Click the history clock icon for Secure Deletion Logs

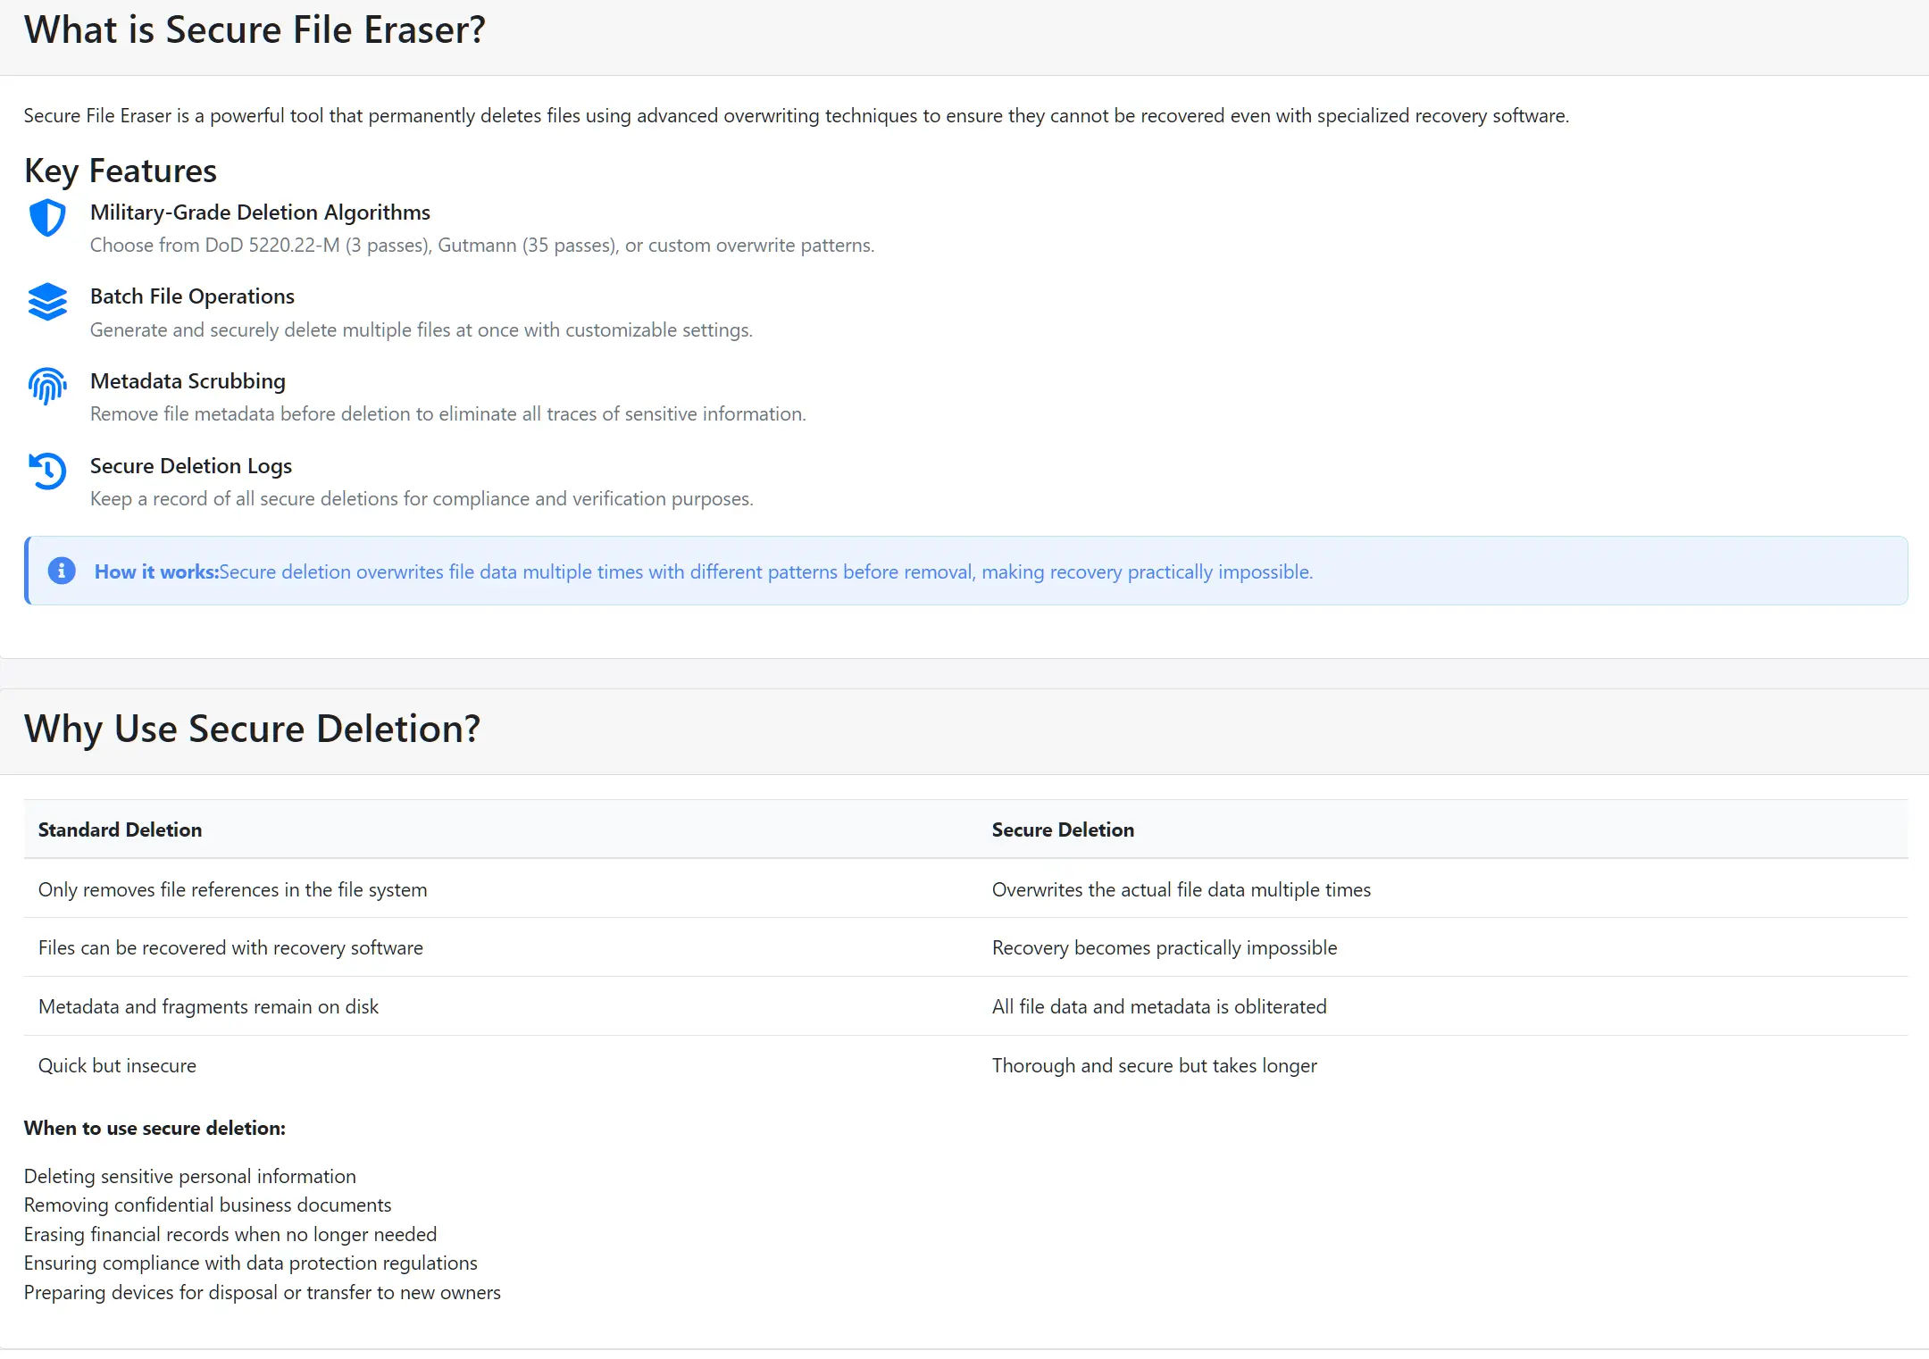click(47, 471)
